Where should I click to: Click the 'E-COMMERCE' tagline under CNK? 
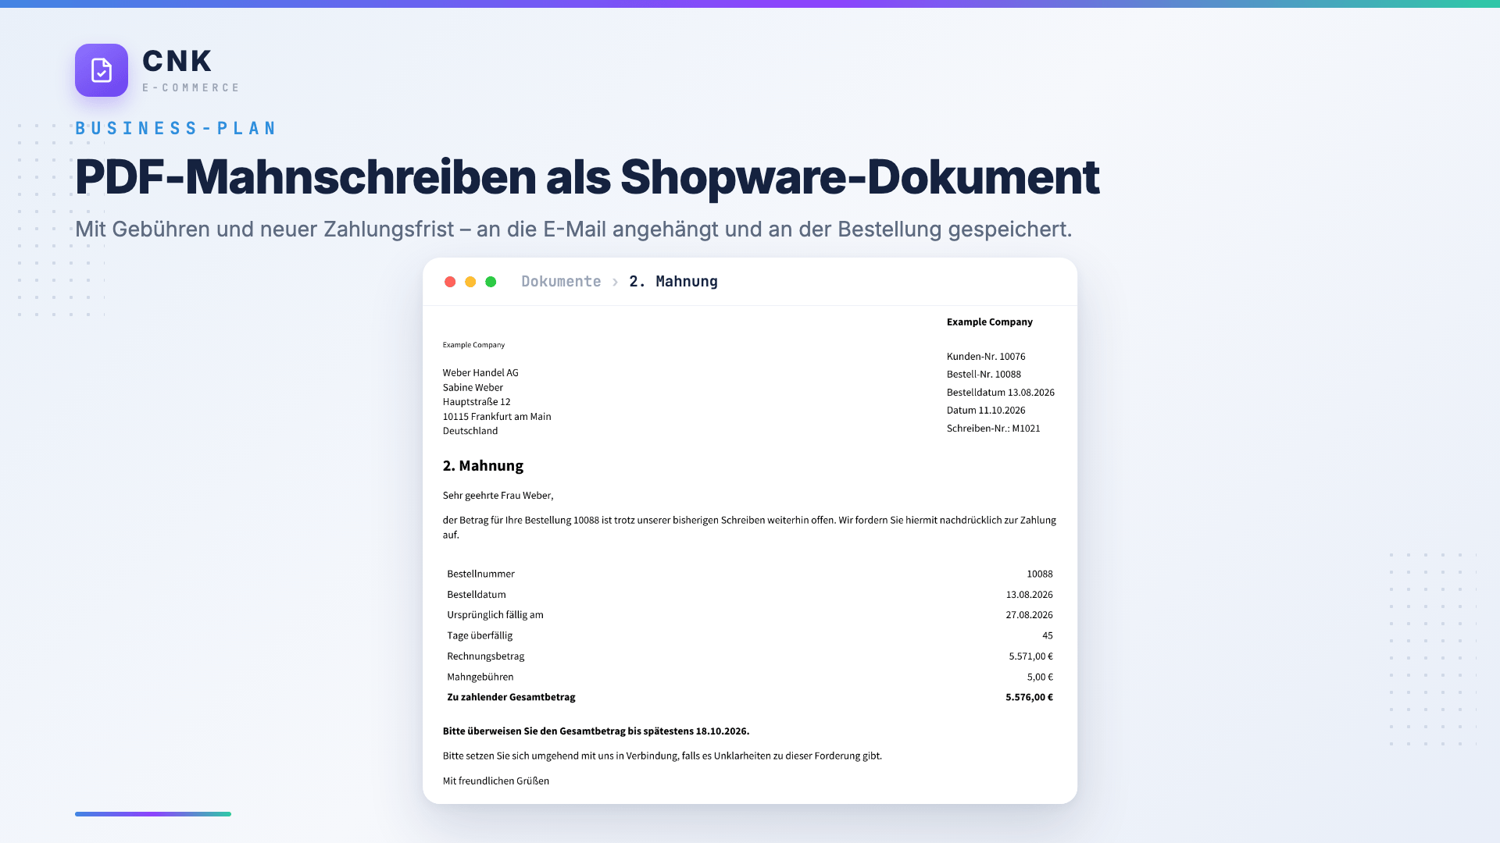point(191,87)
